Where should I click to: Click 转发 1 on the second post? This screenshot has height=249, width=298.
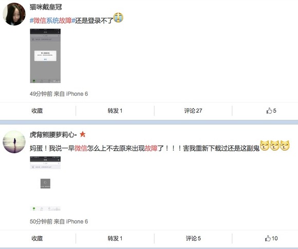(115, 238)
